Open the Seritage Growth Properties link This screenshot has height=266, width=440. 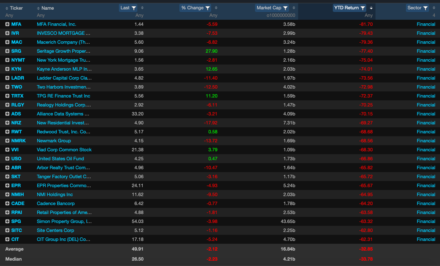pos(63,51)
